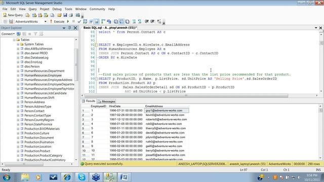Switch to Results to Text
Image resolution: width=324 pixels, height=182 pixels.
pos(116,21)
